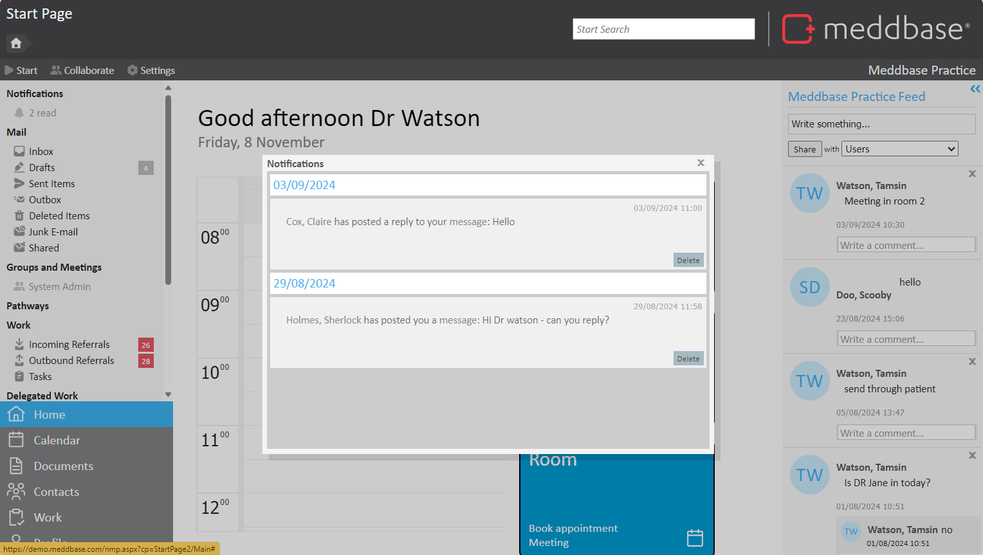The height and width of the screenshot is (555, 983).
Task: Open the Start menu
Action: [21, 71]
